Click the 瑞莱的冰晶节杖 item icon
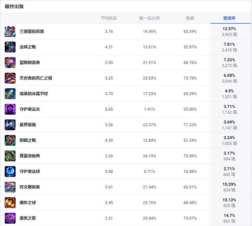Image resolution: width=252 pixels, height=226 pixels. (10, 94)
